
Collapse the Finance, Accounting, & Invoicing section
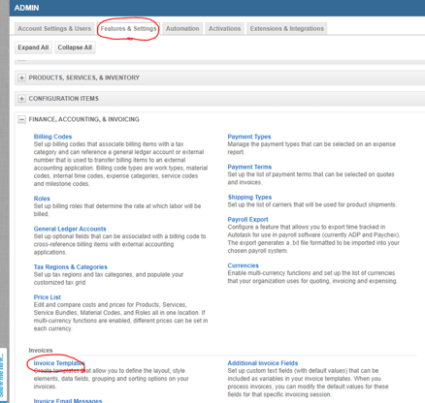pyautogui.click(x=21, y=119)
